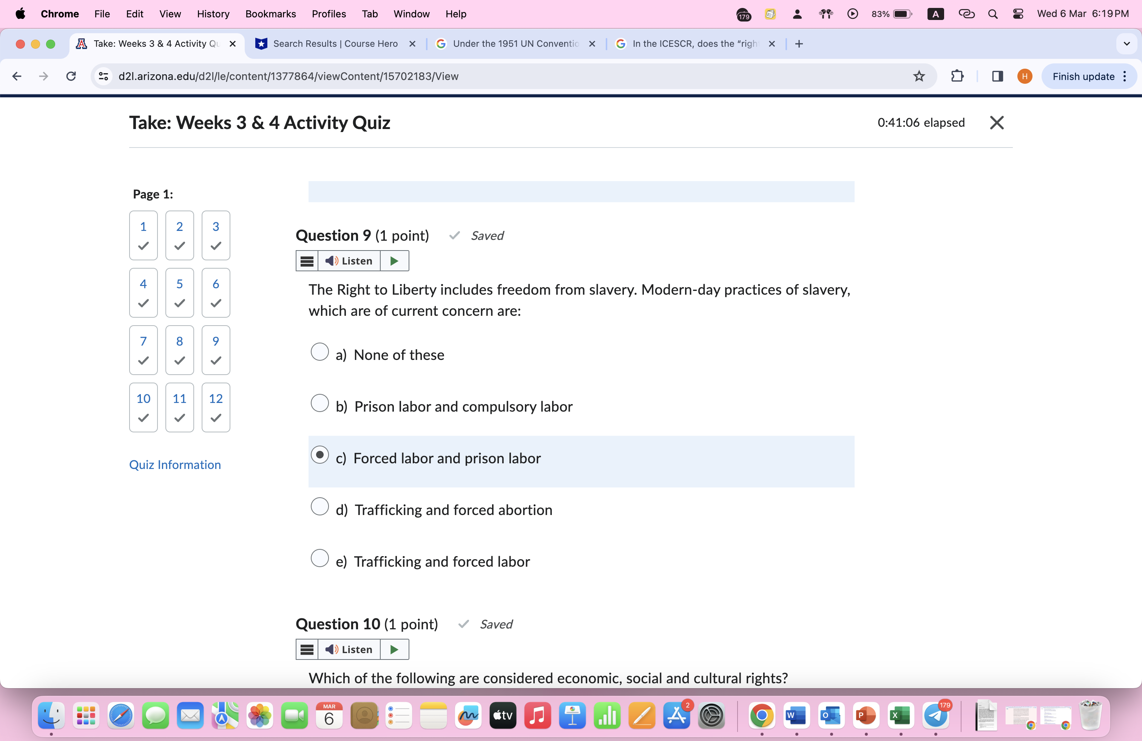Image resolution: width=1142 pixels, height=741 pixels.
Task: Expand the tab search dropdown chevron
Action: [1127, 44]
